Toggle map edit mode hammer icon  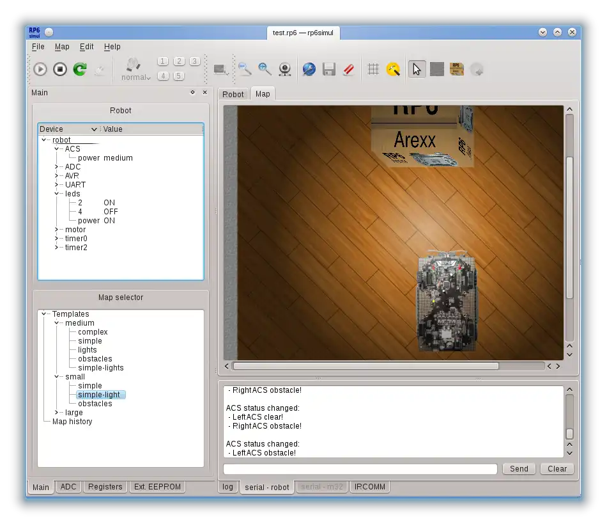pyautogui.click(x=394, y=69)
